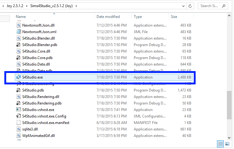
Task: Click the S4Studio.pdb file icon
Action: [19, 90]
